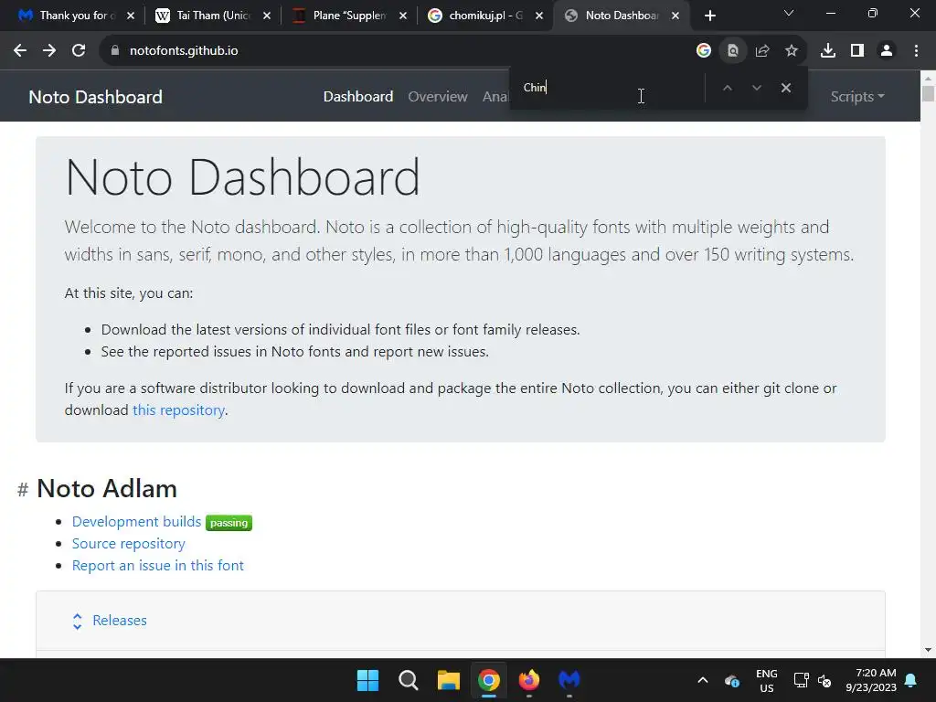Viewport: 936px width, 702px height.
Task: Click the address bar URL
Action: (x=183, y=51)
